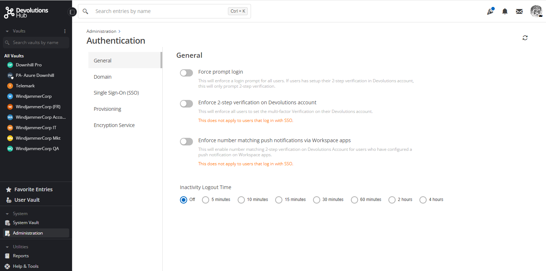546x271 pixels.
Task: Choose 15 minutes inactivity logout
Action: tap(279, 200)
